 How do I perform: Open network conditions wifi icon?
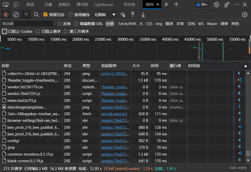coord(123,15)
